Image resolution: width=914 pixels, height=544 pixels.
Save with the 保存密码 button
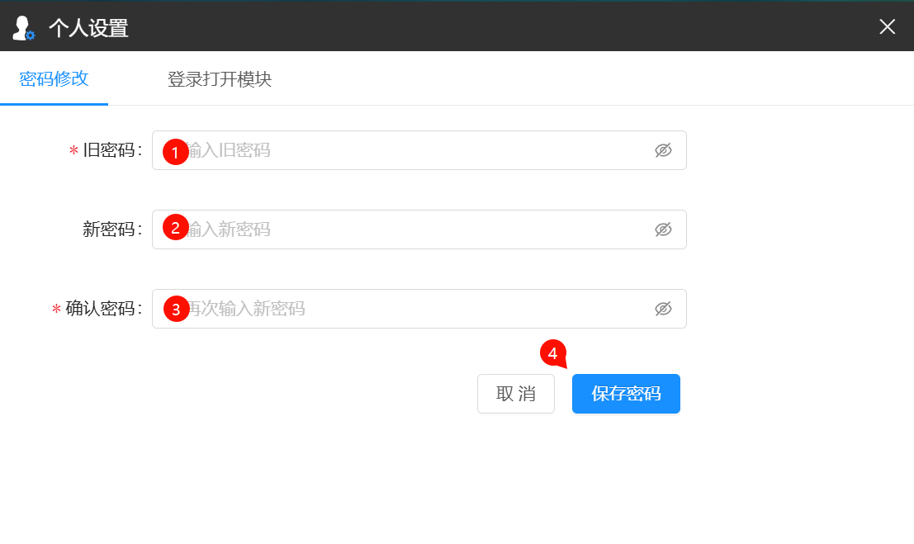point(626,394)
